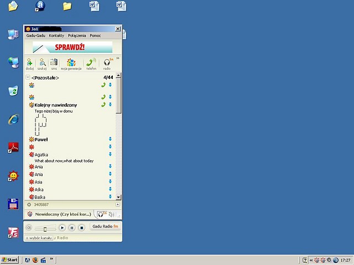Click contact list scrollbar down arrow
The image size is (354, 265).
pyautogui.click(x=118, y=197)
